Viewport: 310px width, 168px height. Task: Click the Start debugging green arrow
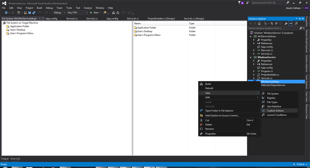click(x=91, y=13)
